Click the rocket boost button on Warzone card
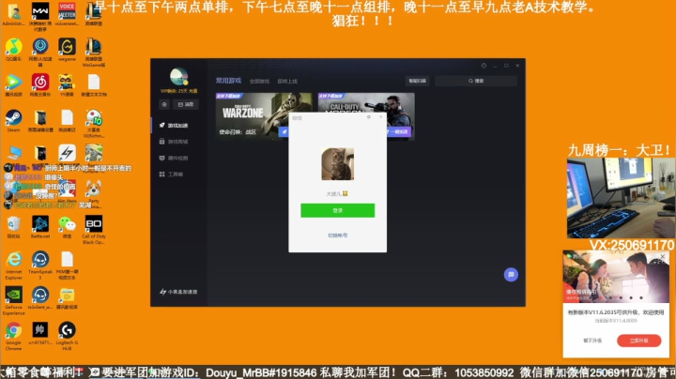The width and height of the screenshot is (676, 379). [284, 131]
